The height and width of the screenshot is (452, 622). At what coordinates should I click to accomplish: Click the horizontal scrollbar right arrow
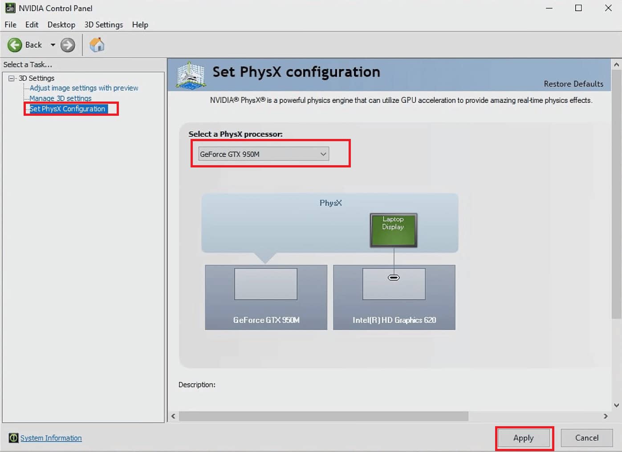[606, 416]
